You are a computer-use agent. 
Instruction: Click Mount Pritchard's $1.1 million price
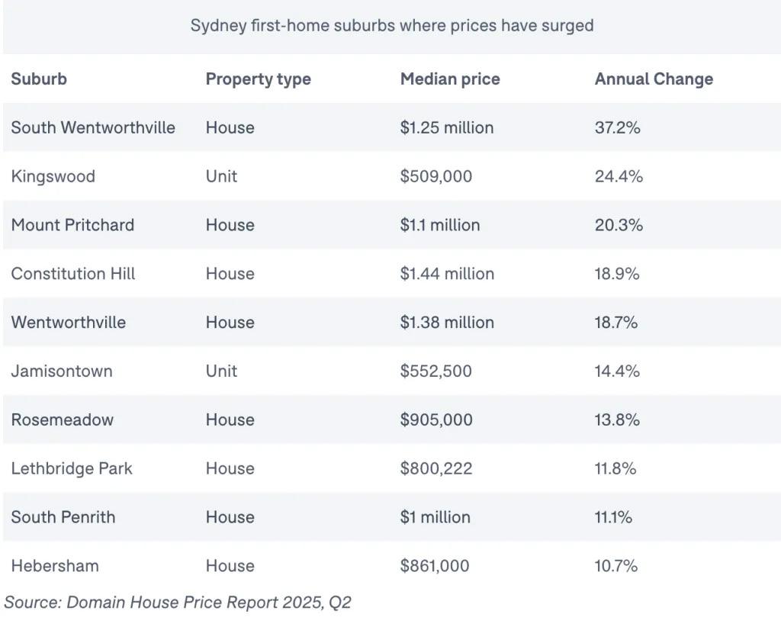coord(440,225)
